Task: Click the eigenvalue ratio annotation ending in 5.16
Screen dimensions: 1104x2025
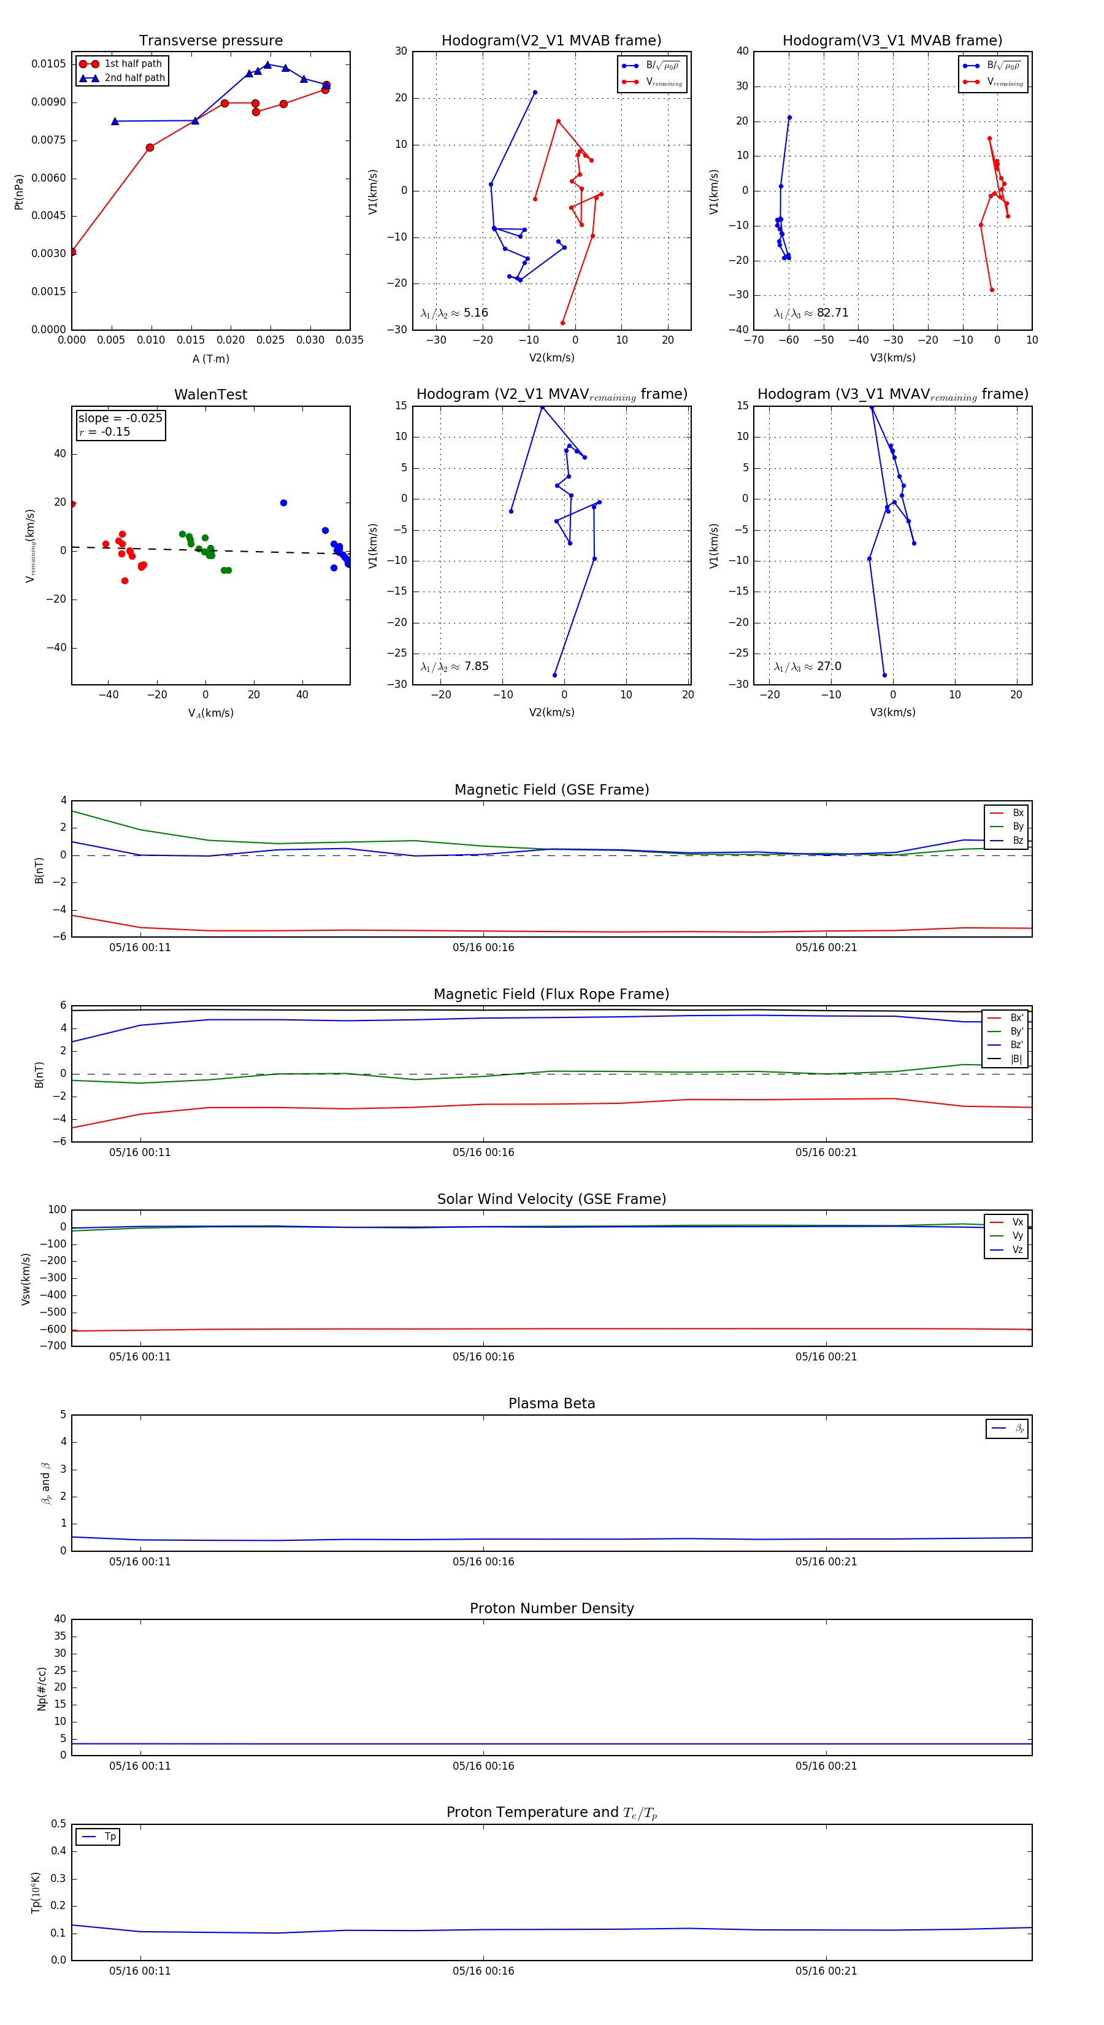Action: (454, 313)
